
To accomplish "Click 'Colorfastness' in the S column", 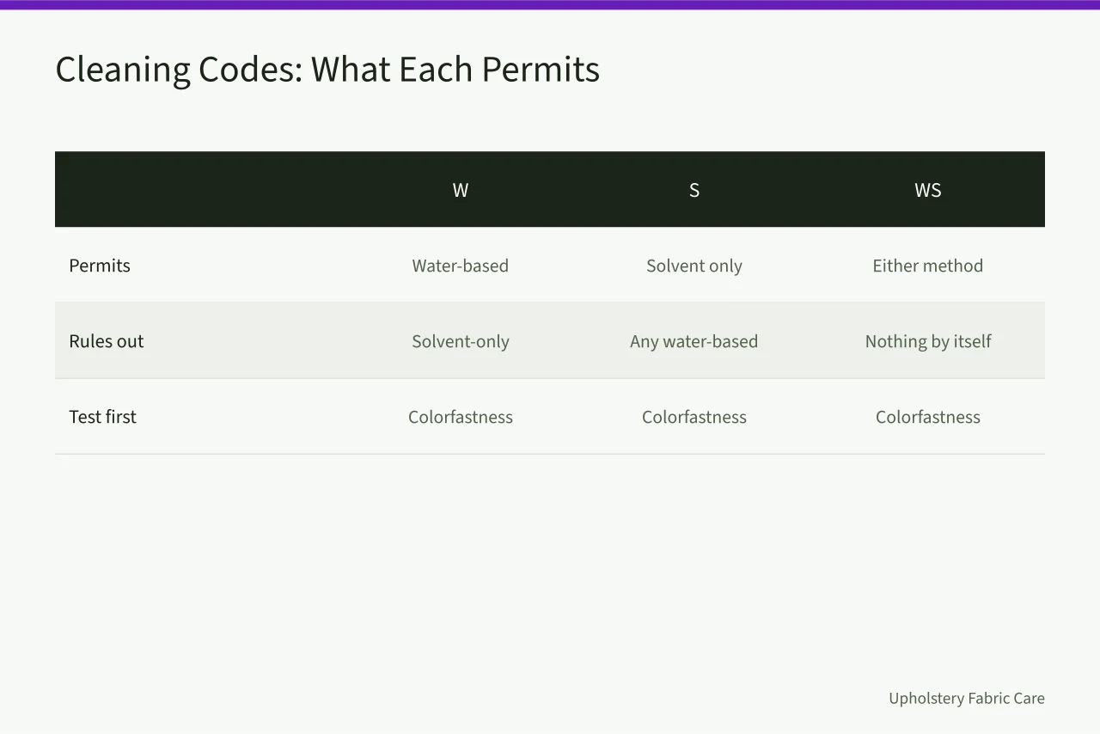I will point(694,417).
